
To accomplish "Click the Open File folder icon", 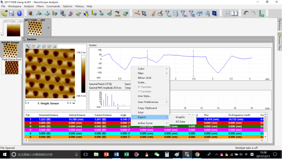I will (4, 13).
